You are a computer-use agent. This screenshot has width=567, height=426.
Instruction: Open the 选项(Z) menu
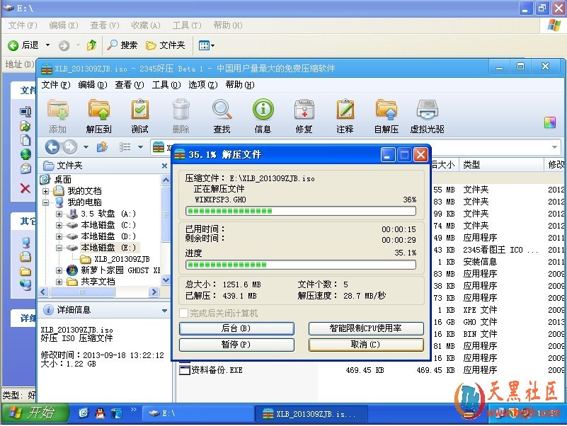pos(202,85)
